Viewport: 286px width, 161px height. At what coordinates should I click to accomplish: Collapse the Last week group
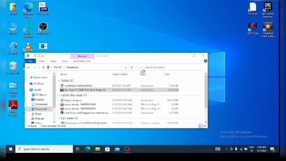pos(59,118)
